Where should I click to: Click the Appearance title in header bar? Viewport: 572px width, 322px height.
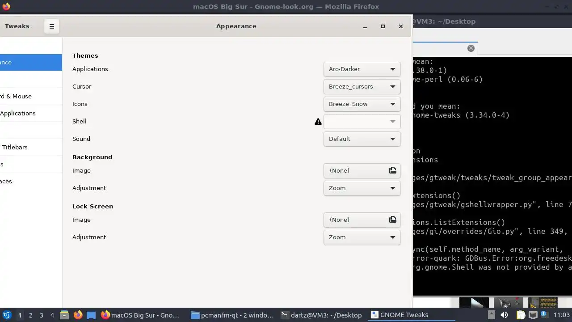(236, 26)
